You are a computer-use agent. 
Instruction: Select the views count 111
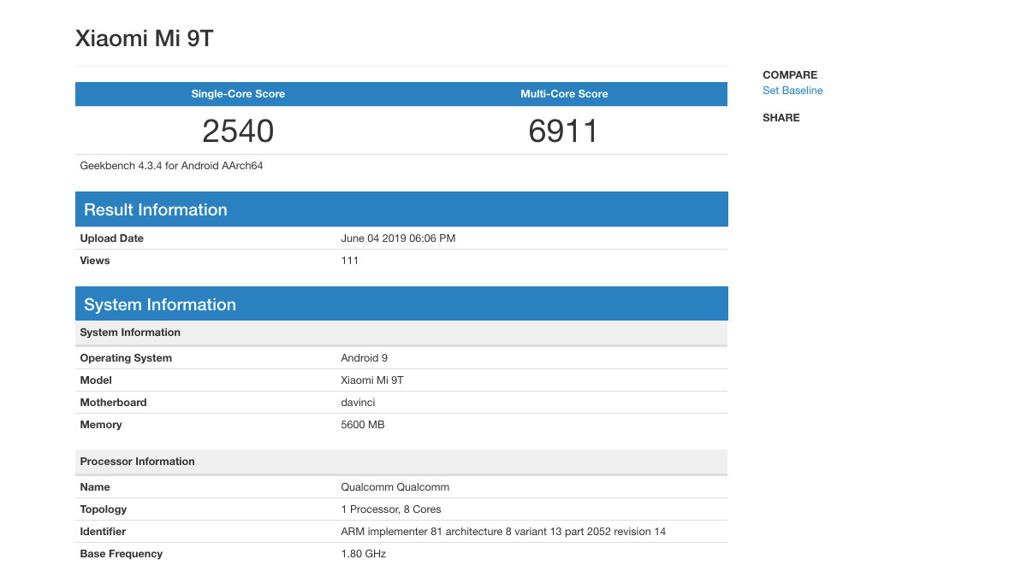[349, 261]
